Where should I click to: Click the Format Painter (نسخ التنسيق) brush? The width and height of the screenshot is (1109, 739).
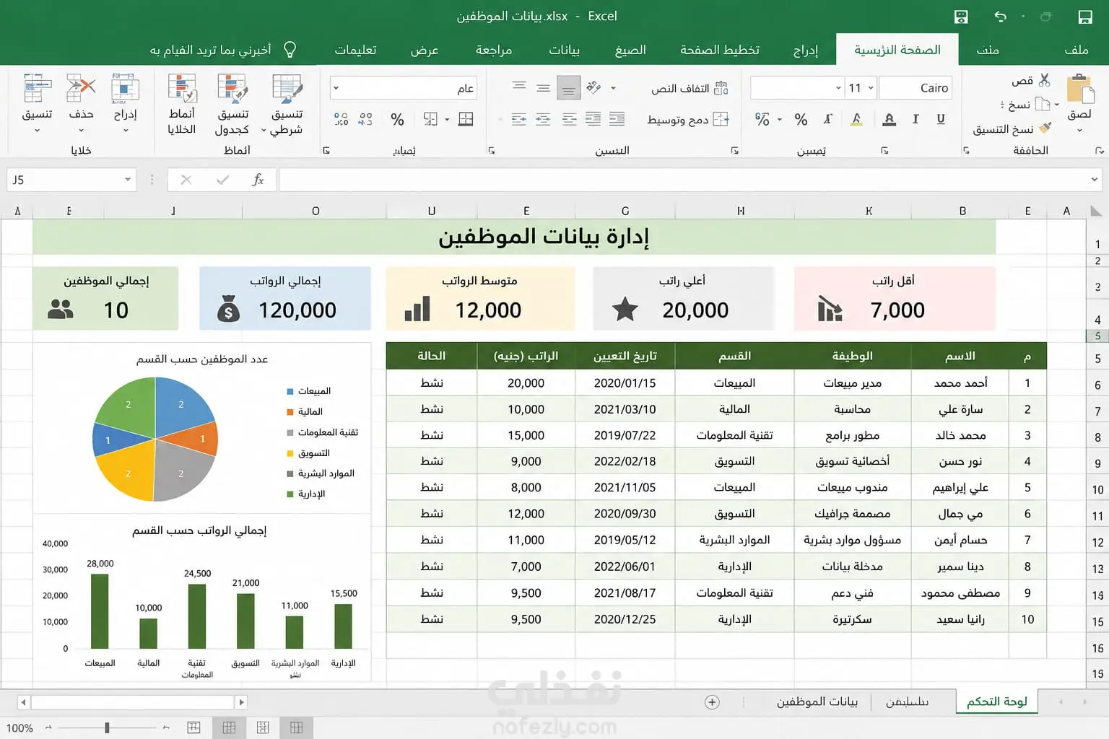[1044, 128]
